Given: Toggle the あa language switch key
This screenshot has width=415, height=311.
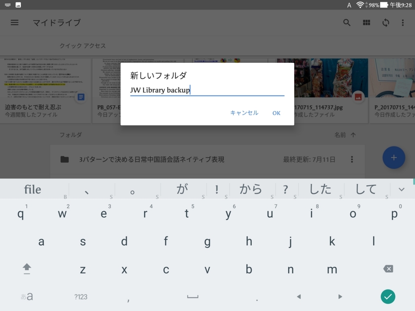Looking at the screenshot, I should (27, 296).
